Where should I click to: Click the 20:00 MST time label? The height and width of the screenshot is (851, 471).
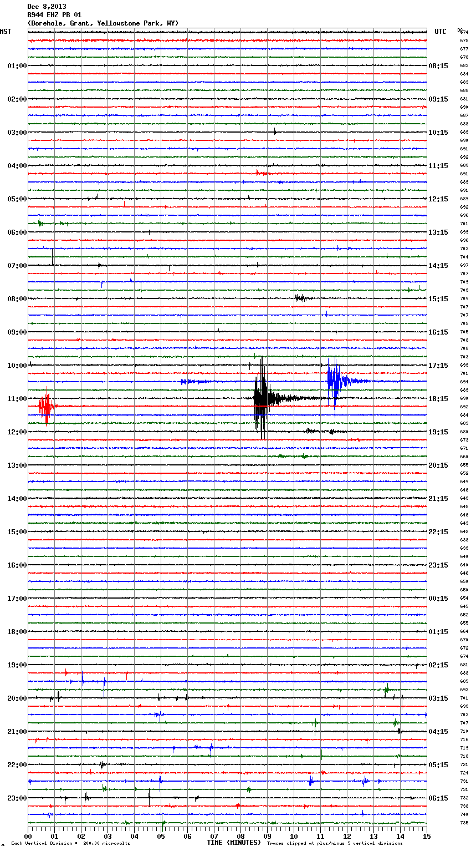[17, 698]
